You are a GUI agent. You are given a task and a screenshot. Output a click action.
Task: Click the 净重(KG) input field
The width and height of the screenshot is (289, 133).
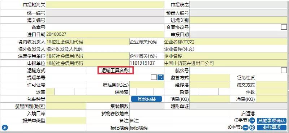coord(272,99)
